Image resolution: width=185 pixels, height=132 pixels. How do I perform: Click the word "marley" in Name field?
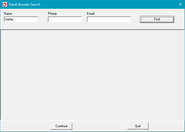pyautogui.click(x=9, y=19)
